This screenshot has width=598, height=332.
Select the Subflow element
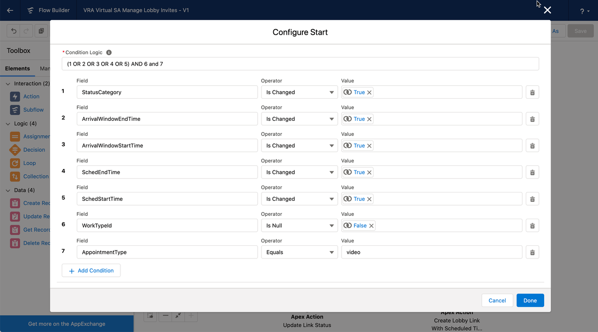click(34, 110)
